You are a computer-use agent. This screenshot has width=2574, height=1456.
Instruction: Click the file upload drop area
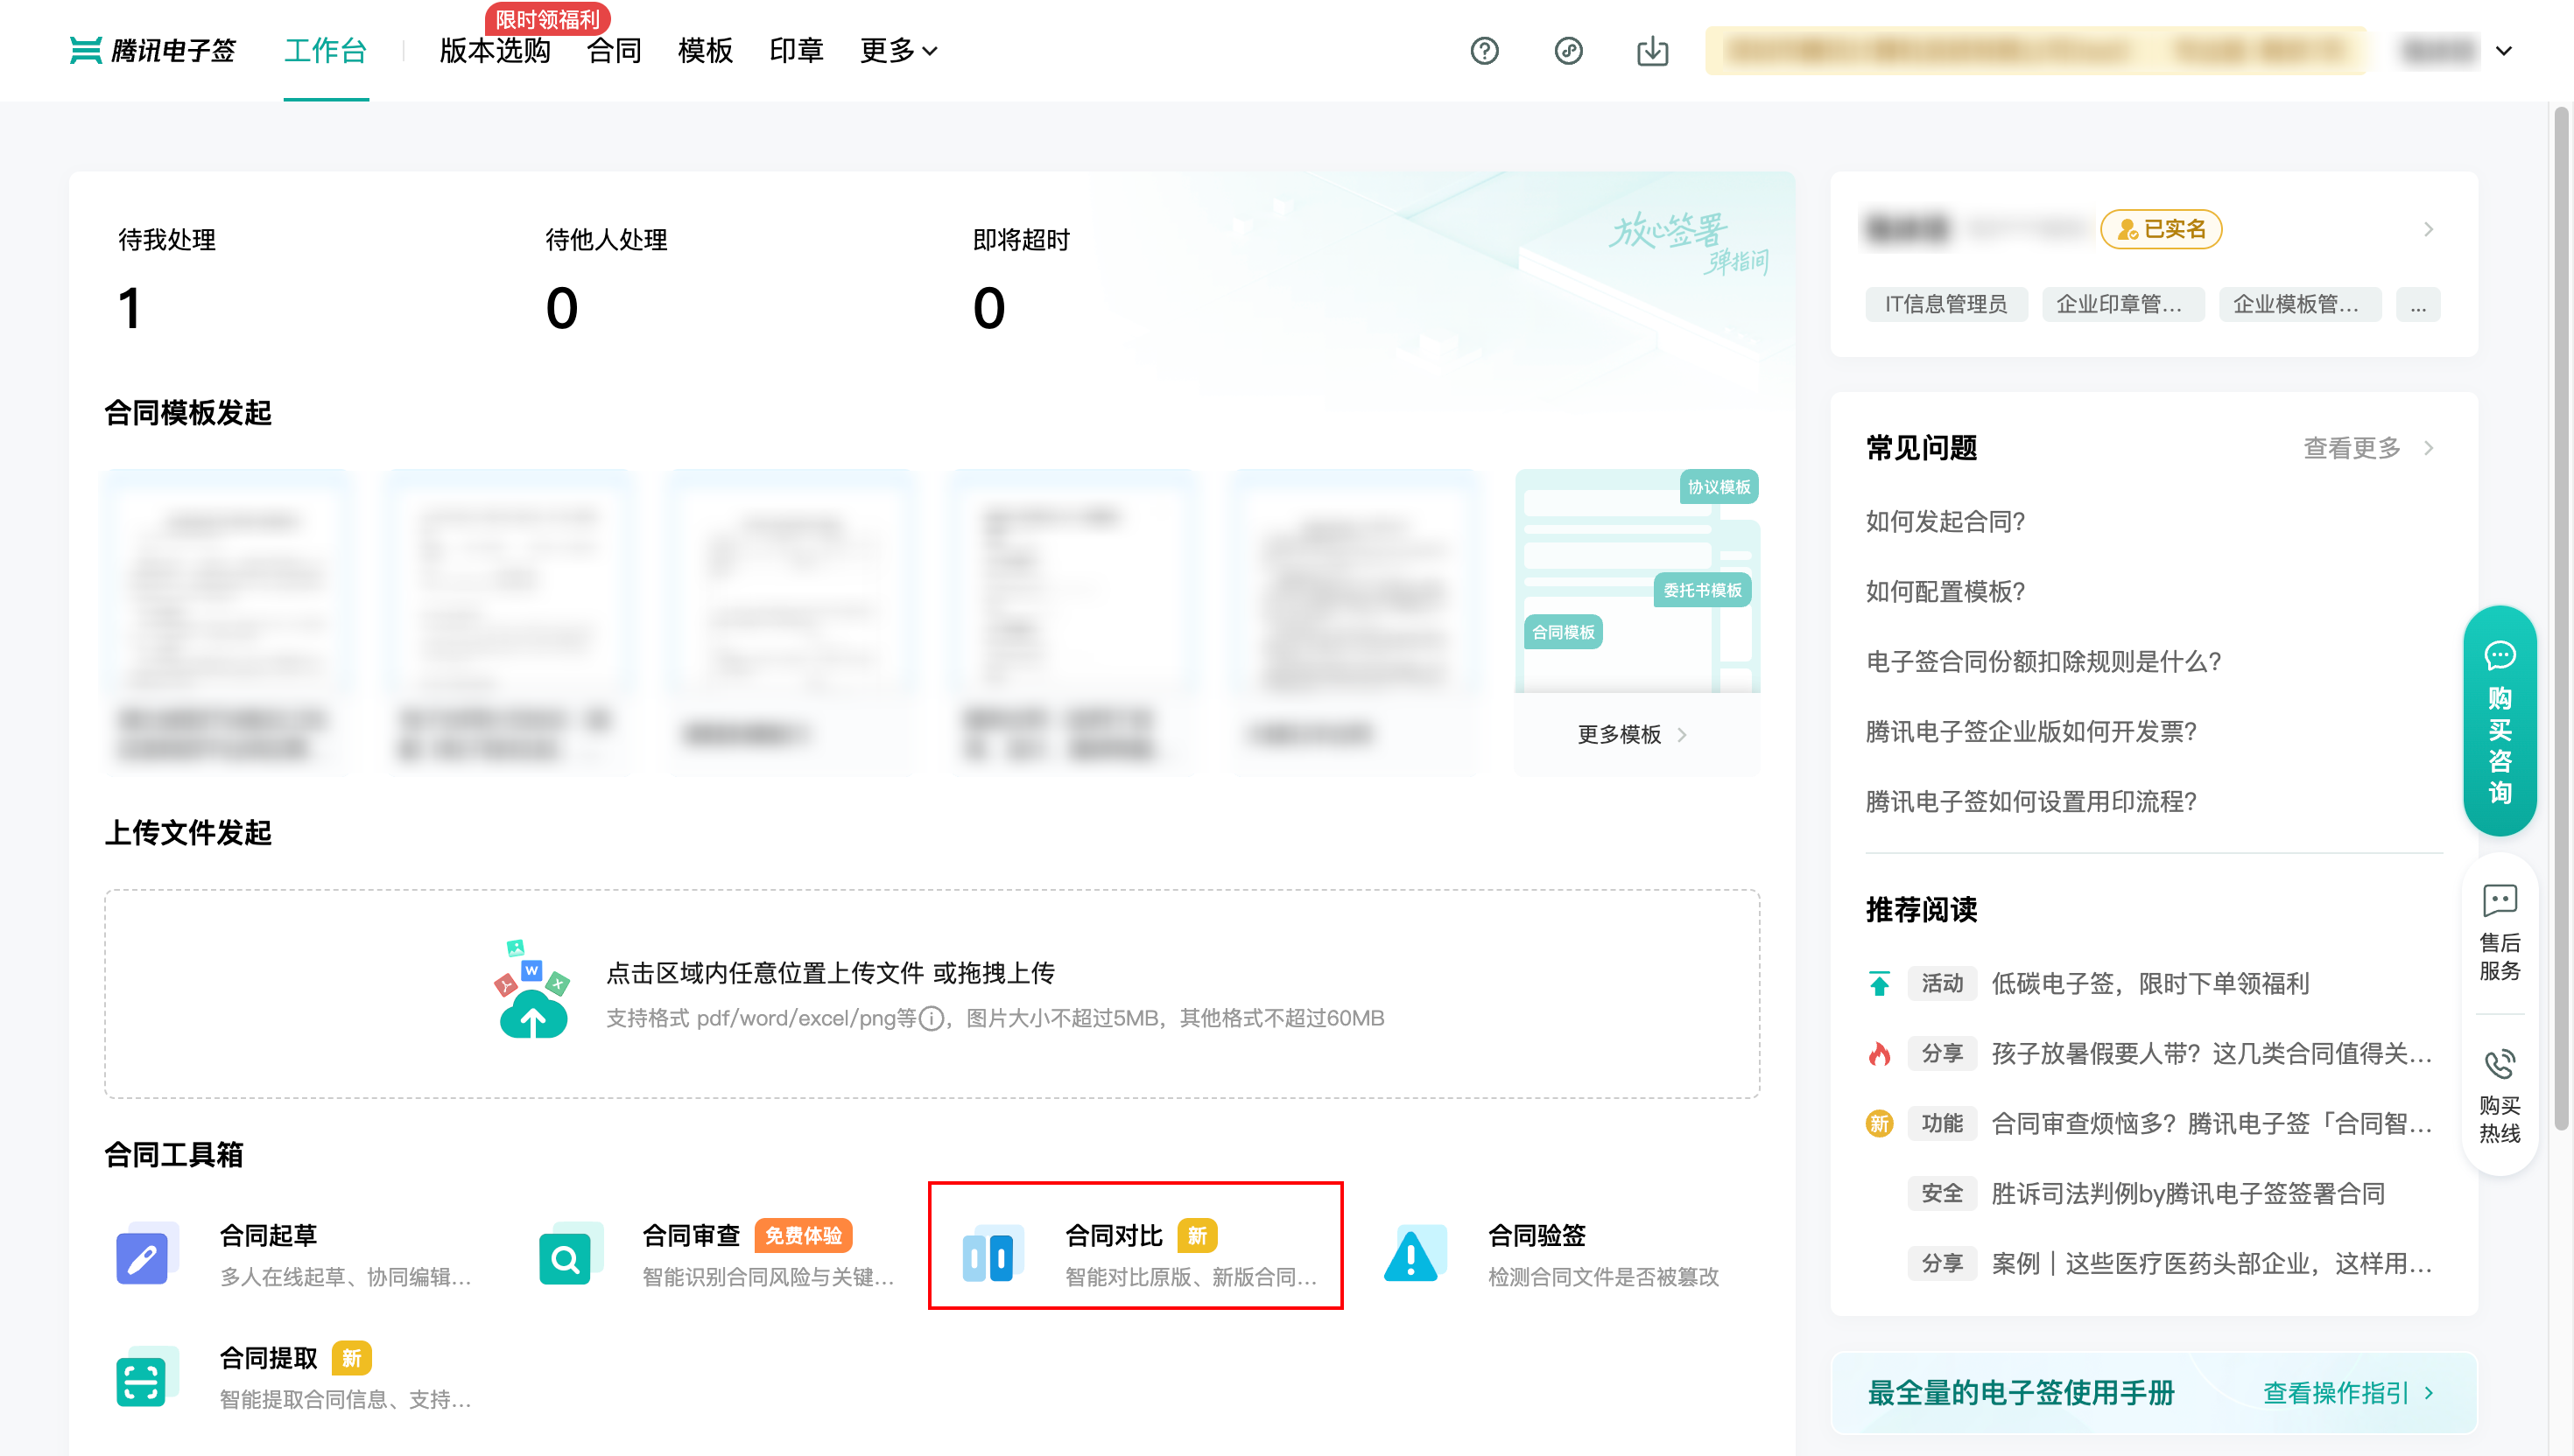(931, 993)
